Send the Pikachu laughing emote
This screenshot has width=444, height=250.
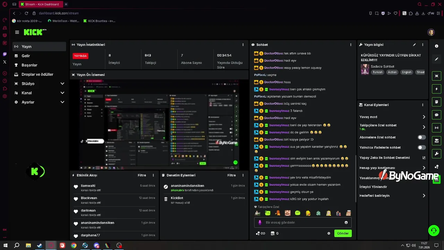[308, 213]
